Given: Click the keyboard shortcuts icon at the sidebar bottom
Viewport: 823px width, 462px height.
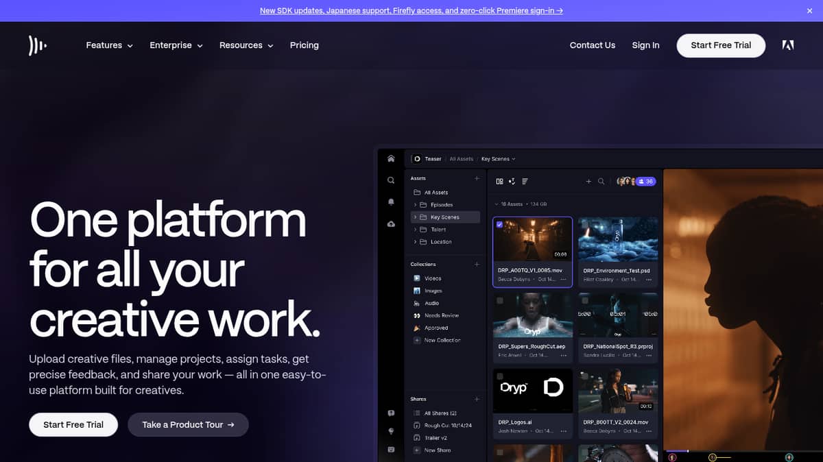Looking at the screenshot, I should click(391, 450).
